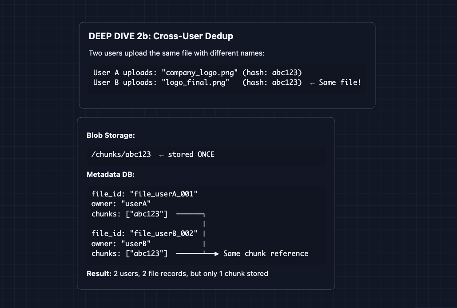The image size is (457, 308).
Task: Click the "Blob Storage:" label
Action: (111, 136)
